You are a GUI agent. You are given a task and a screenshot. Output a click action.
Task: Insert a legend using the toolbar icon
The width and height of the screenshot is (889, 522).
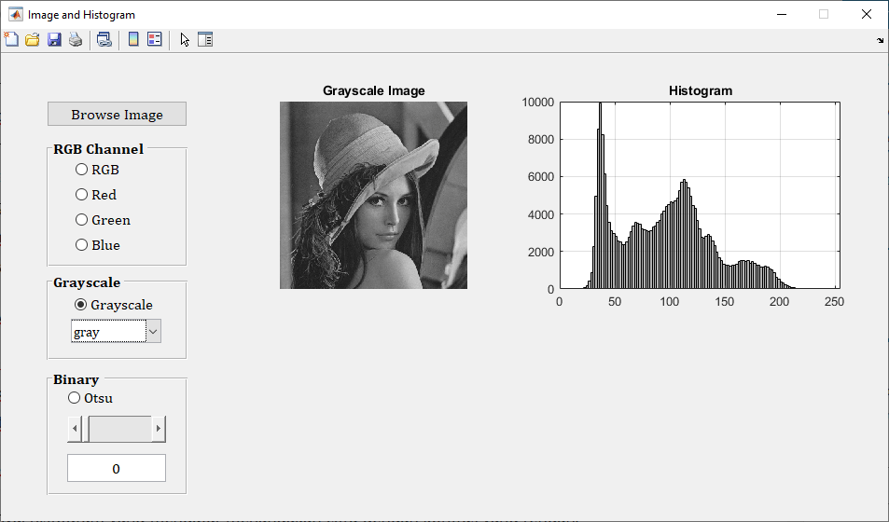[155, 39]
